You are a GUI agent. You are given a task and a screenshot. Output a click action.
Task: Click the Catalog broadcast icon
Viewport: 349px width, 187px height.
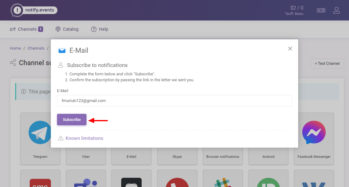point(58,29)
